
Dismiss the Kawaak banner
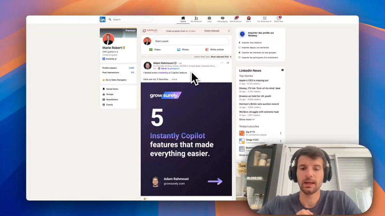(229, 31)
